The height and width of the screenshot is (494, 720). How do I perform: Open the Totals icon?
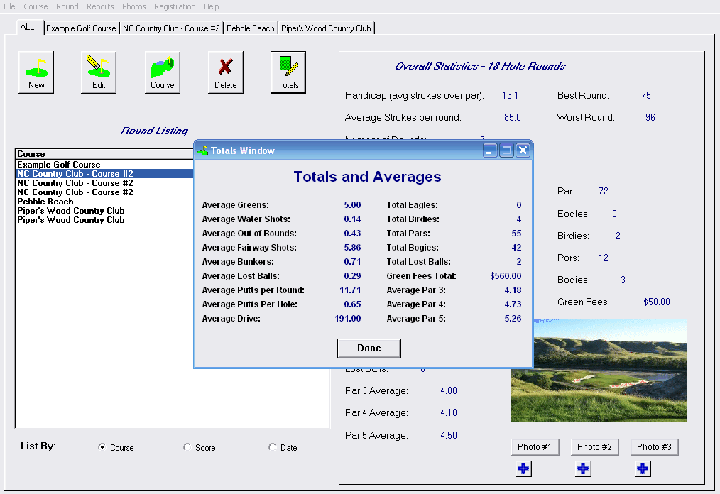288,71
